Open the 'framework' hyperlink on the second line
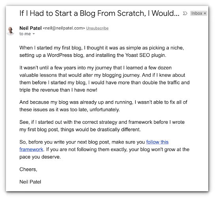The height and width of the screenshot is (198, 215). click(31, 149)
